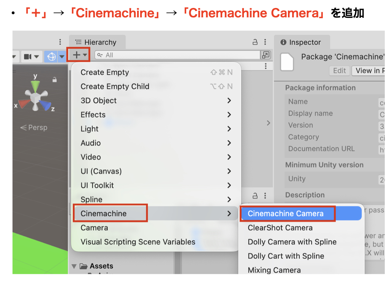The height and width of the screenshot is (291, 389).
Task: Click the View in Package Manager button
Action: (x=368, y=71)
